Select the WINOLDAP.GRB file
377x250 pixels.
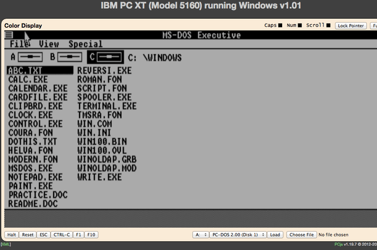pyautogui.click(x=107, y=159)
